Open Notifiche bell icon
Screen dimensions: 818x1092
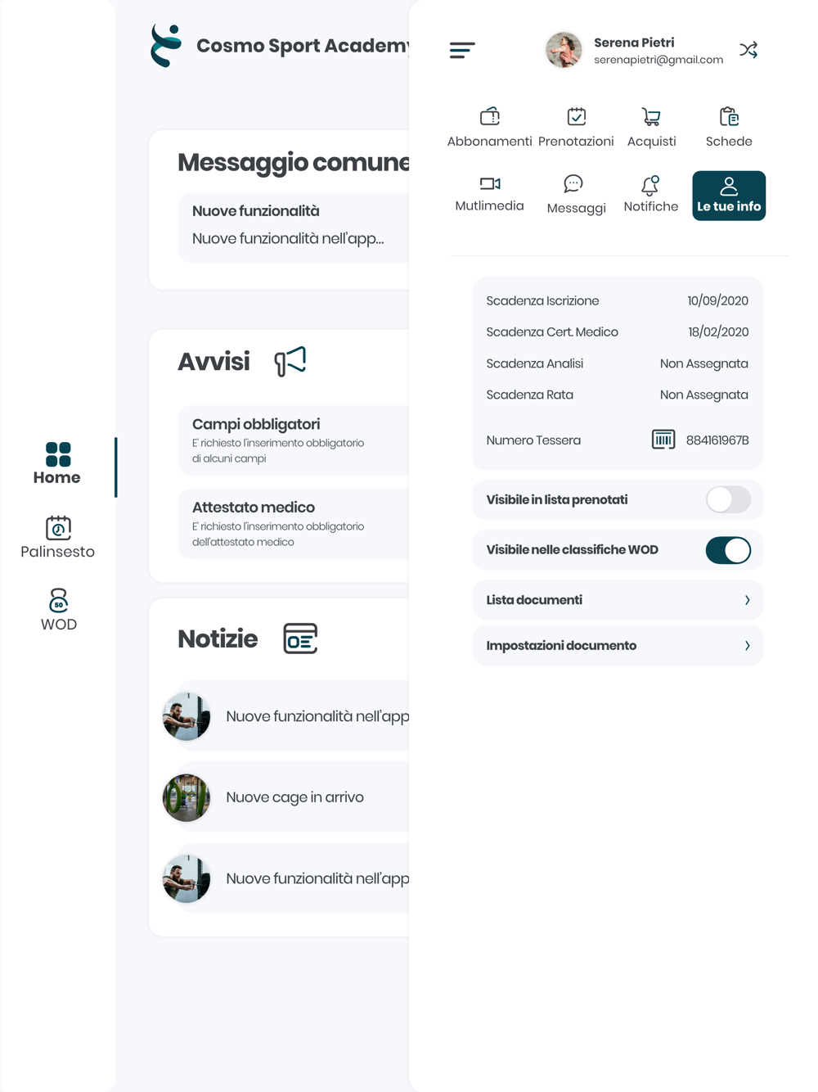click(x=650, y=185)
